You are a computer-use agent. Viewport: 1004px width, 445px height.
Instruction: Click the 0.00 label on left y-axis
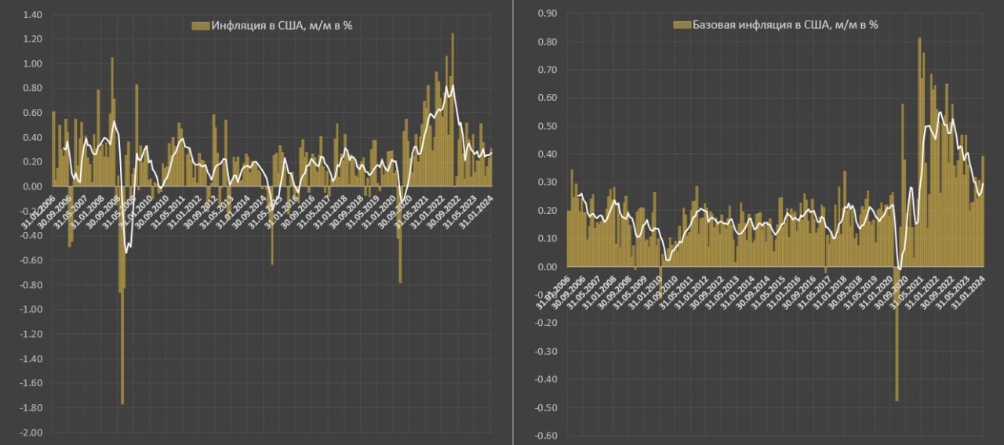32,187
